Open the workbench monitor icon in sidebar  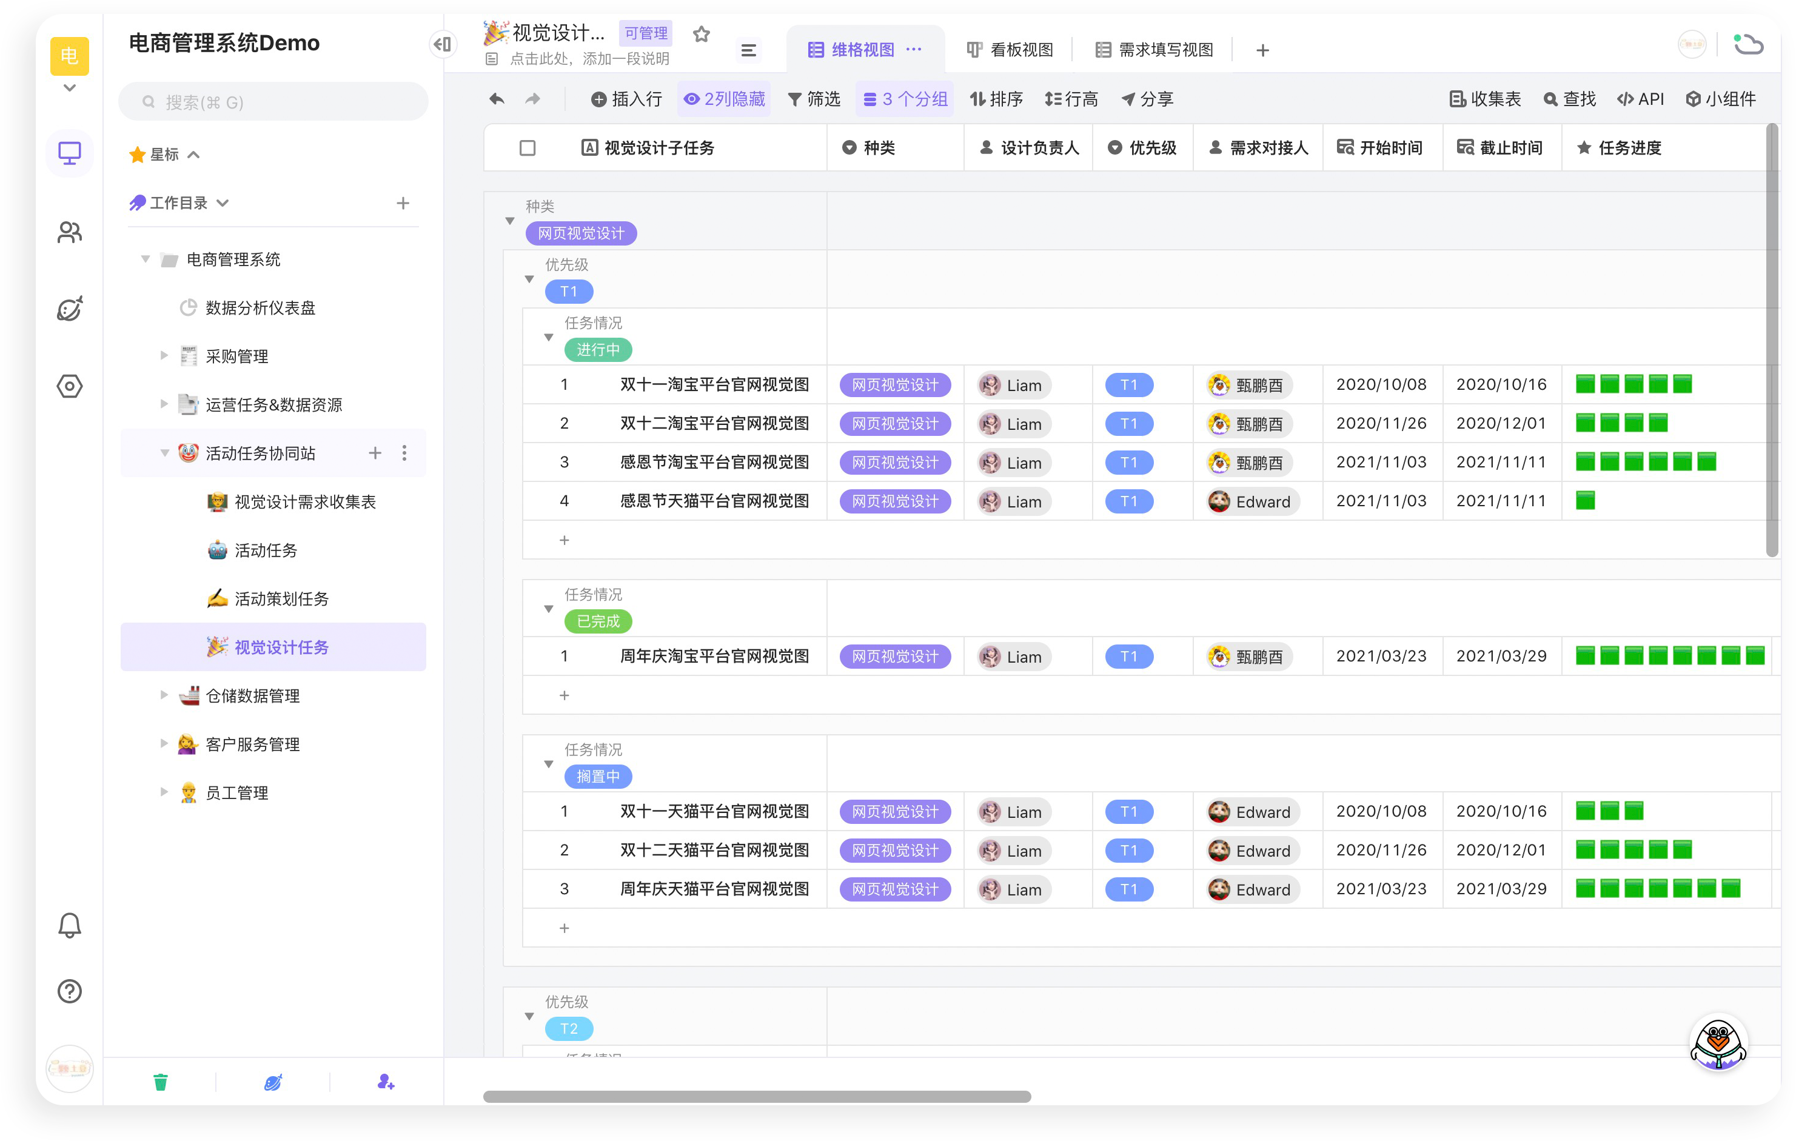69,153
